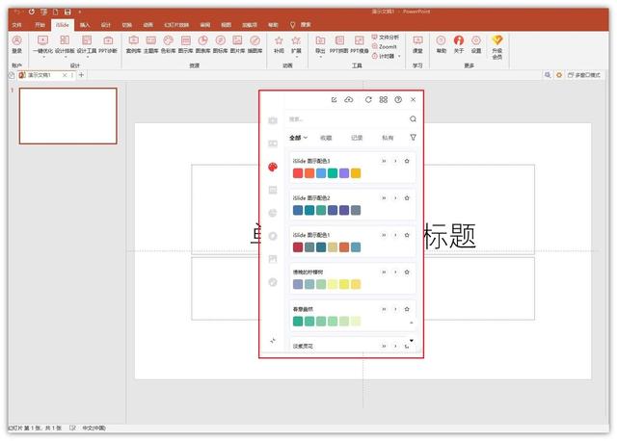617x441 pixels.
Task: Click the 帮助 button in iSlide ribbon 更多 group
Action: point(442,44)
